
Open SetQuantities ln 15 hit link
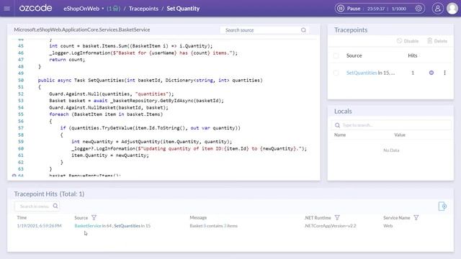133,226
